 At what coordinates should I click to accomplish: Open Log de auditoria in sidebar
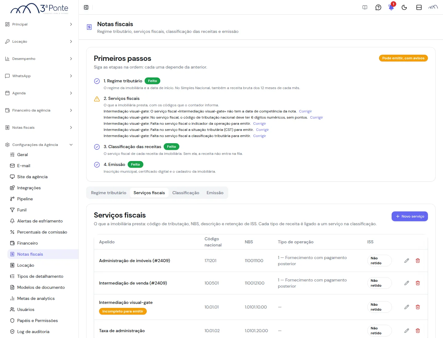(x=43, y=332)
